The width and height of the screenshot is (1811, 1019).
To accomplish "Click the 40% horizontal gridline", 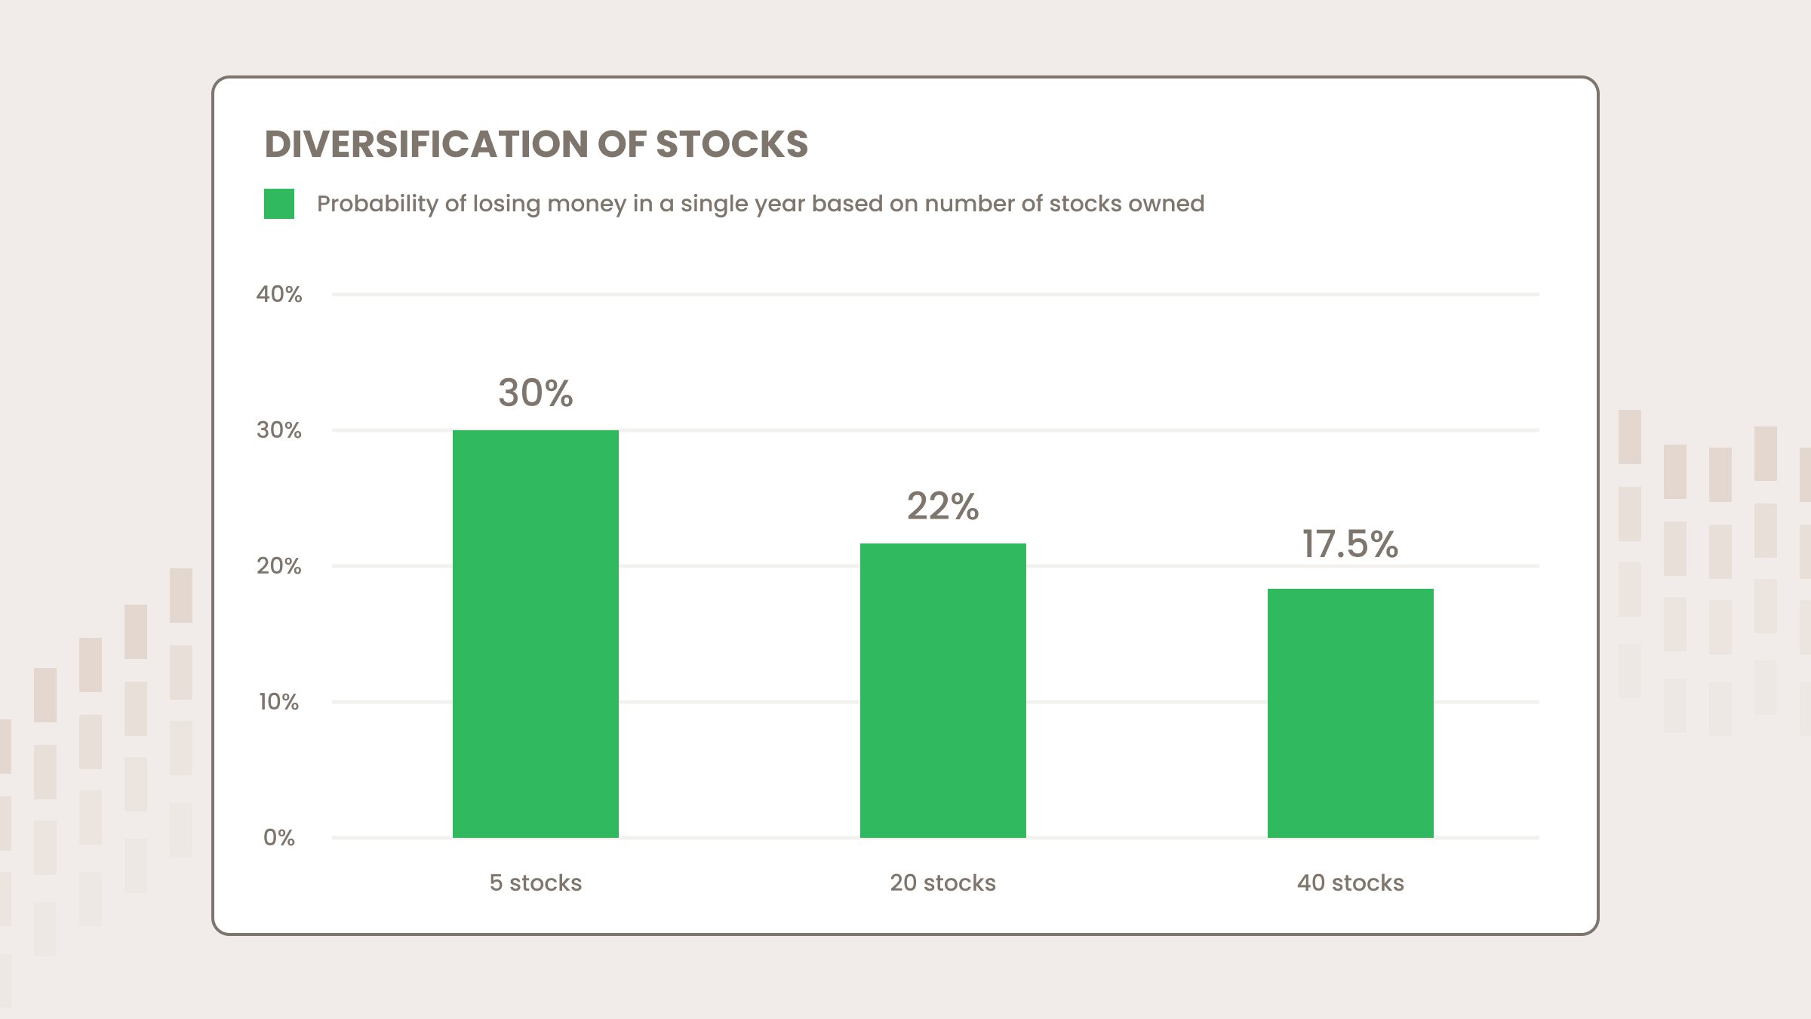I will pyautogui.click(x=936, y=294).
